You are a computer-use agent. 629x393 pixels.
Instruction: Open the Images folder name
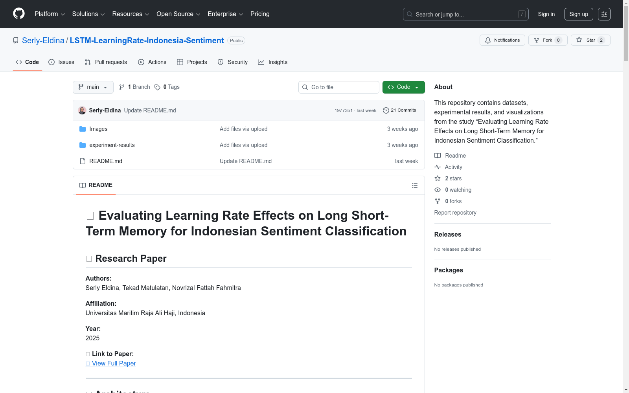pyautogui.click(x=98, y=129)
